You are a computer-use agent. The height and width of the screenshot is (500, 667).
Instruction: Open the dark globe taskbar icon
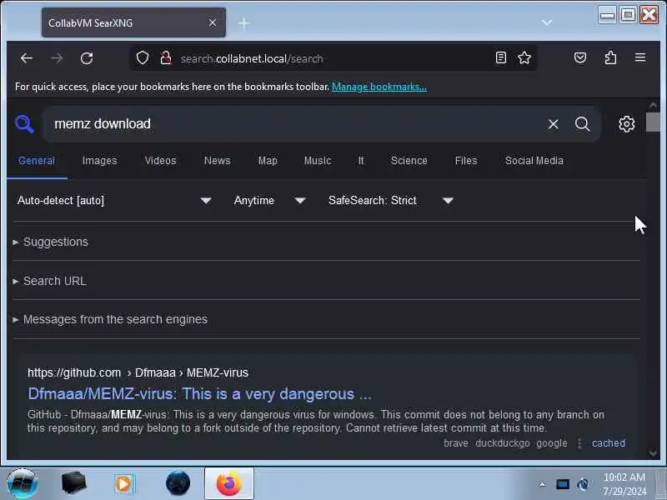pyautogui.click(x=178, y=483)
